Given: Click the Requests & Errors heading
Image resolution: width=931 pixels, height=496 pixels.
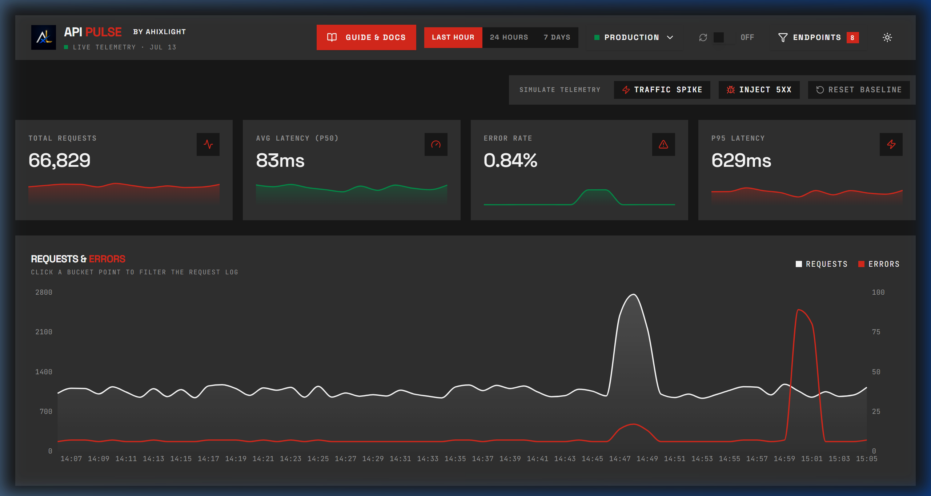Looking at the screenshot, I should pyautogui.click(x=78, y=259).
